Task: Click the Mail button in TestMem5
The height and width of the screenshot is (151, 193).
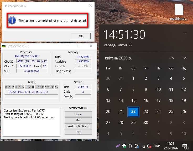Action: click(78, 120)
